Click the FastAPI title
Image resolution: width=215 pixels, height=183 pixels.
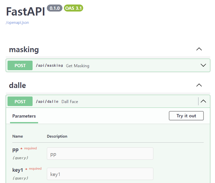[x=26, y=12]
